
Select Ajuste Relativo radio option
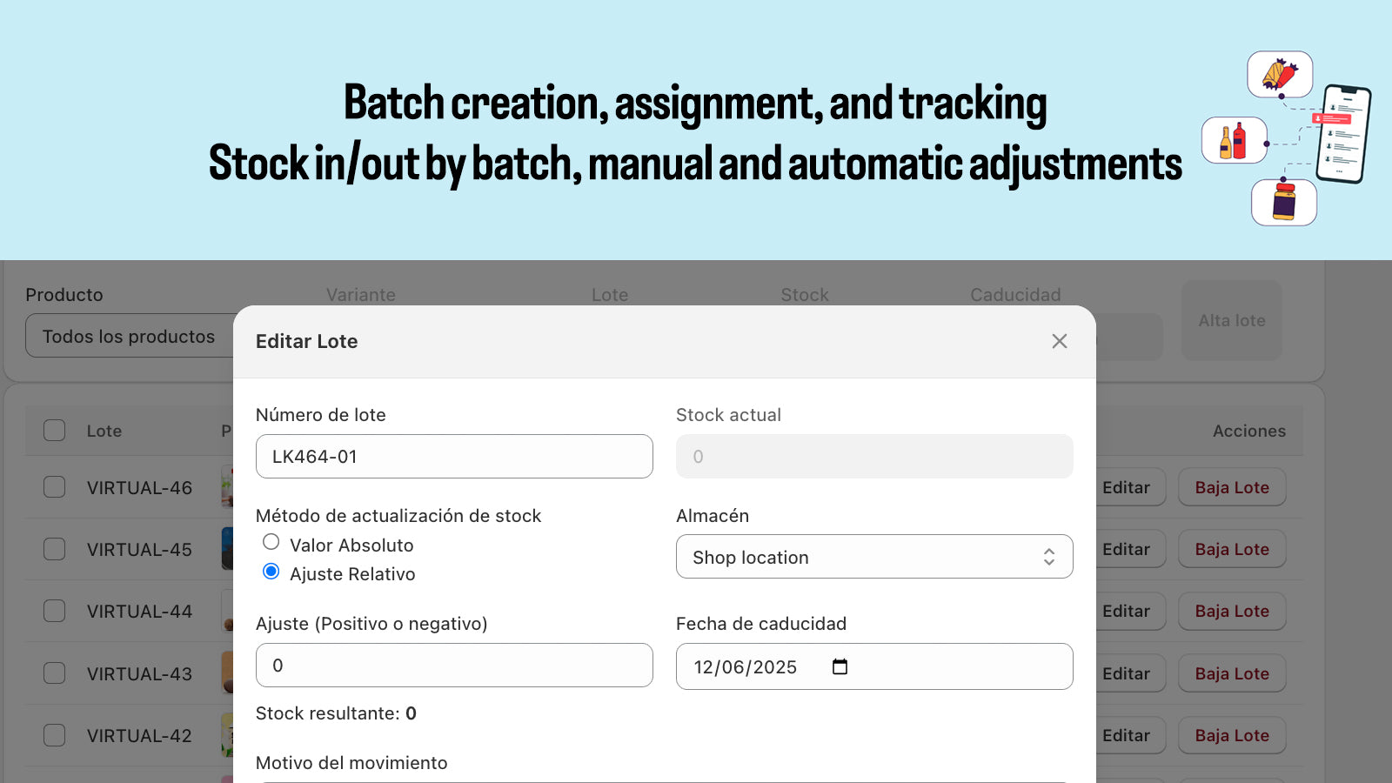[271, 572]
